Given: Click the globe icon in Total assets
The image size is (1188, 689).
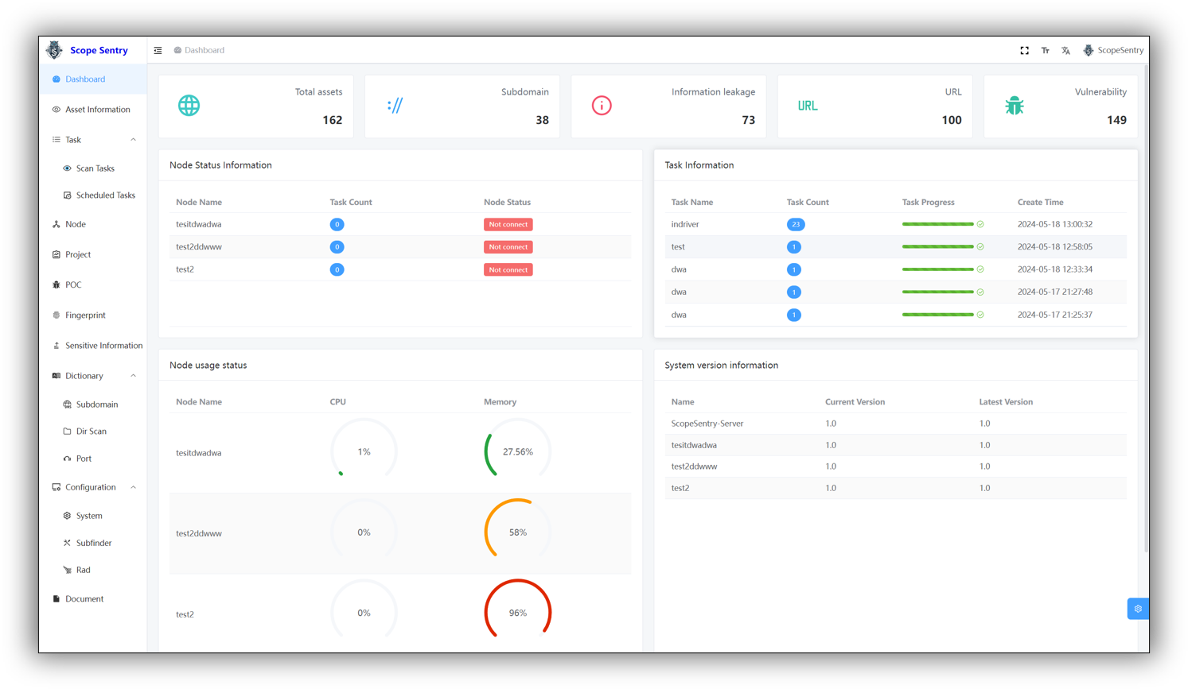Looking at the screenshot, I should click(189, 106).
